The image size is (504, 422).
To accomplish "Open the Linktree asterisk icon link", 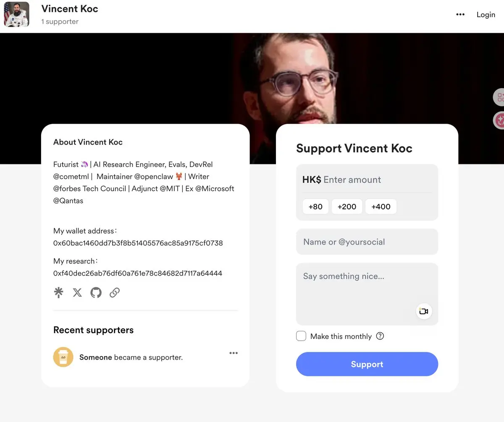I will (59, 292).
